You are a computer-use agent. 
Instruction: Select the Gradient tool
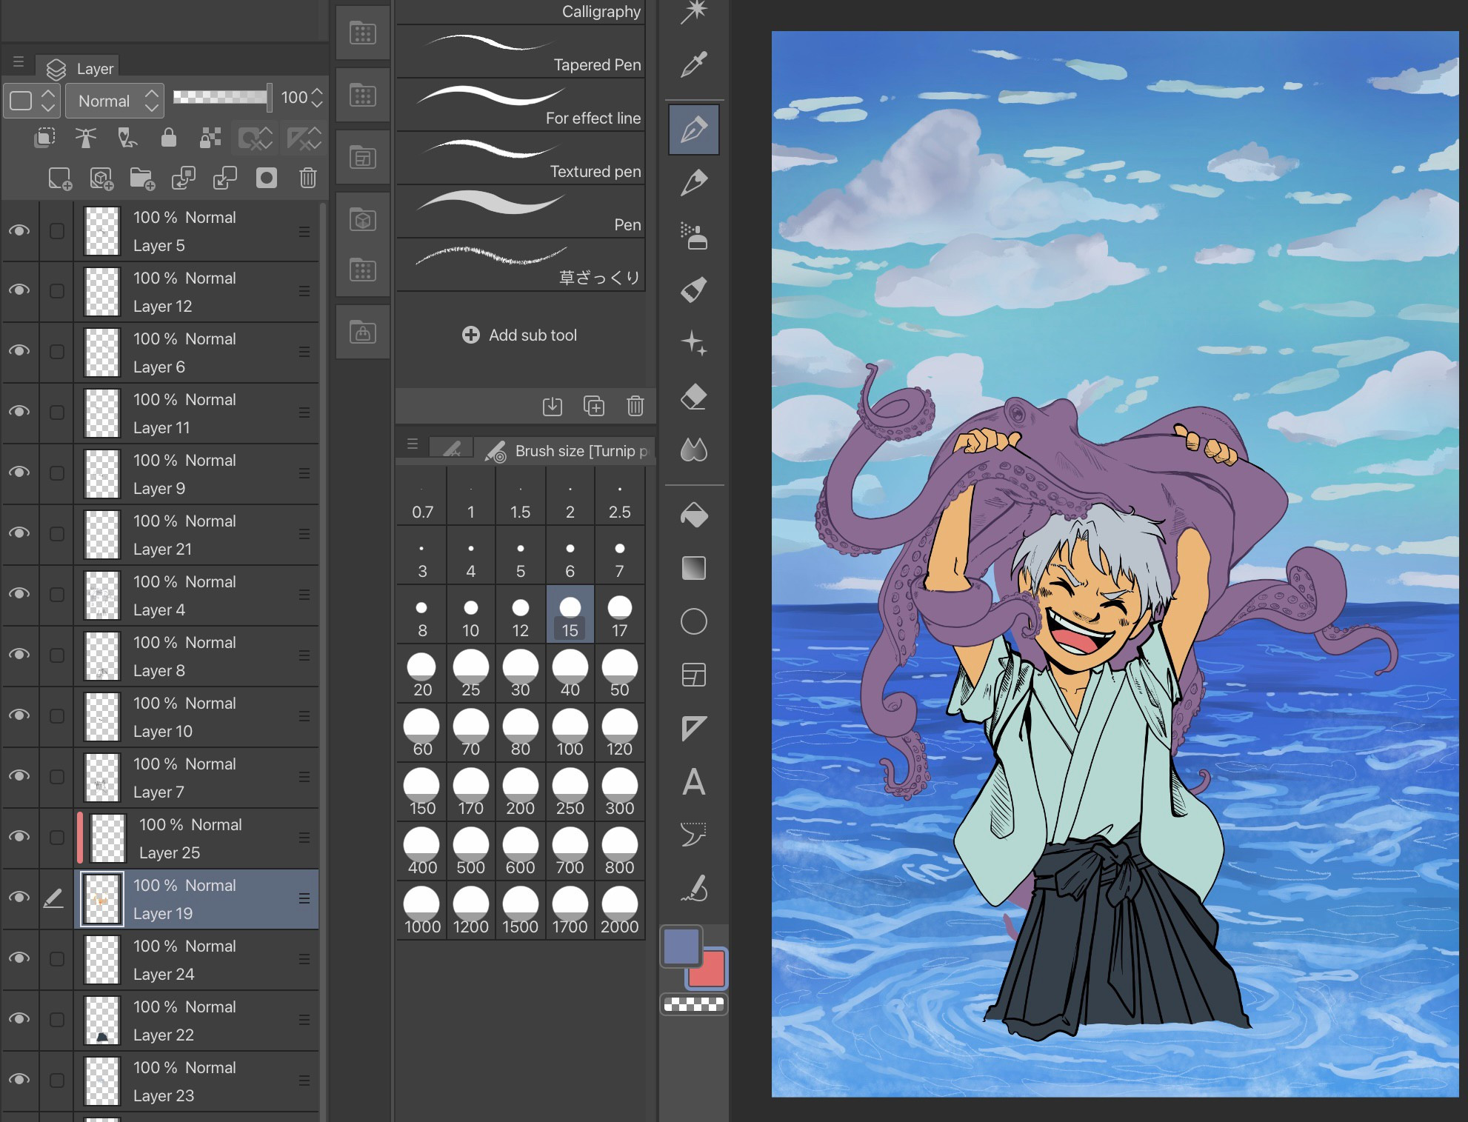694,568
